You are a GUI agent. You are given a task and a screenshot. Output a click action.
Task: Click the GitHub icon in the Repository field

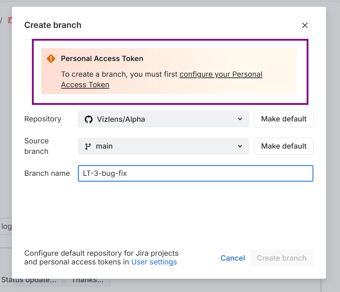89,119
